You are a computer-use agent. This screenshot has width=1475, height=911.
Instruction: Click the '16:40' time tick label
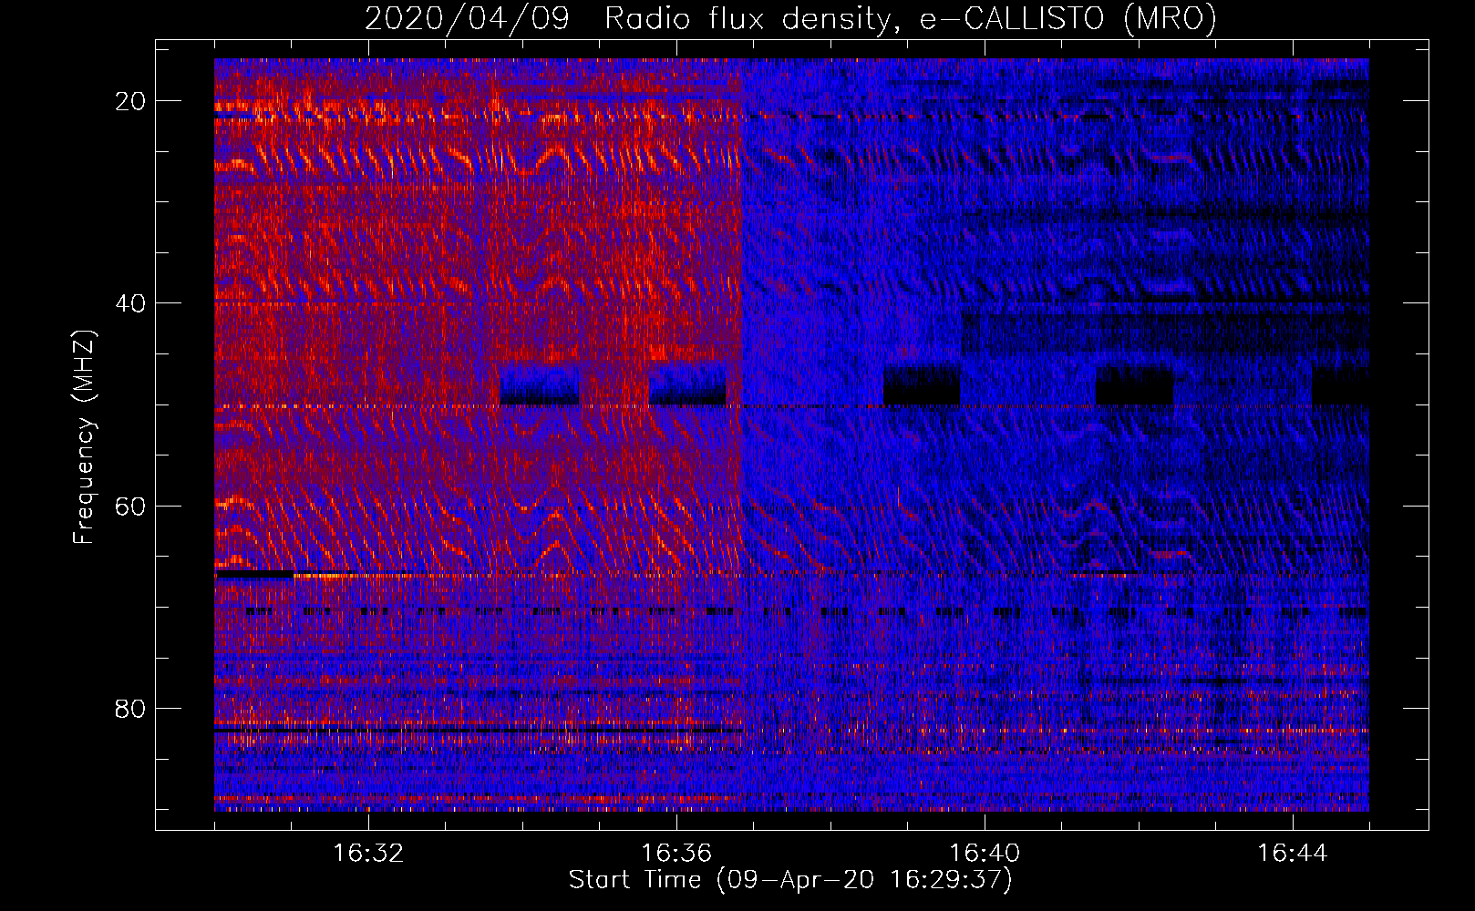click(985, 854)
